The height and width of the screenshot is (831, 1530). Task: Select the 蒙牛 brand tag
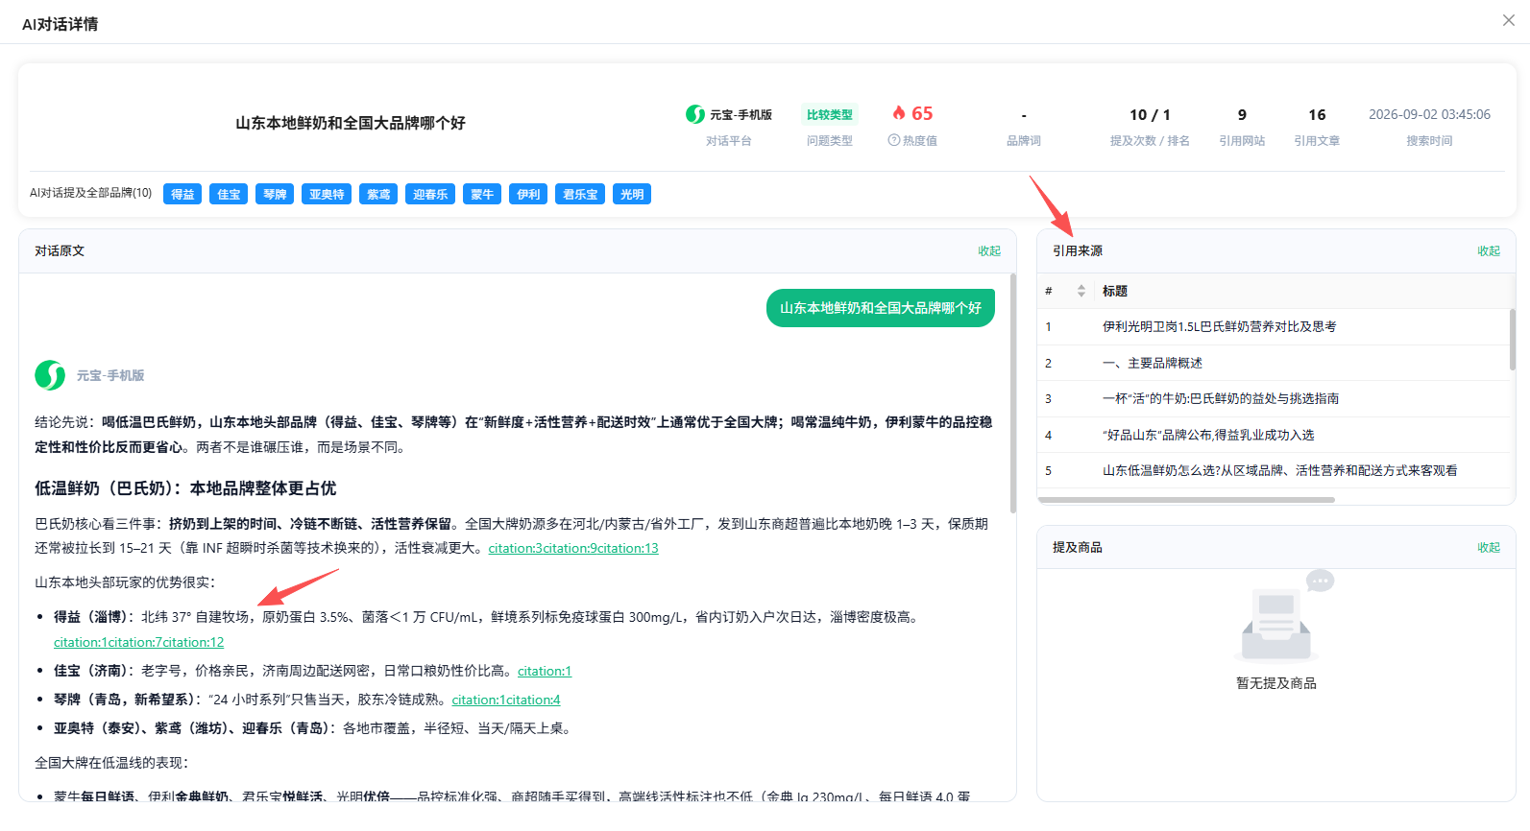(482, 194)
